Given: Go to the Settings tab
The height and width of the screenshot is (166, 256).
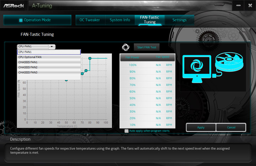Looking at the screenshot, I should coord(180,20).
